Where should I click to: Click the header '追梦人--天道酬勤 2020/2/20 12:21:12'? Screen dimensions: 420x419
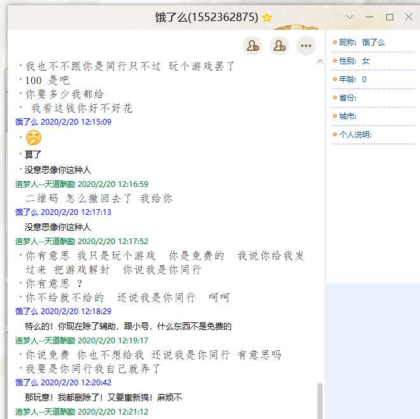click(x=81, y=411)
